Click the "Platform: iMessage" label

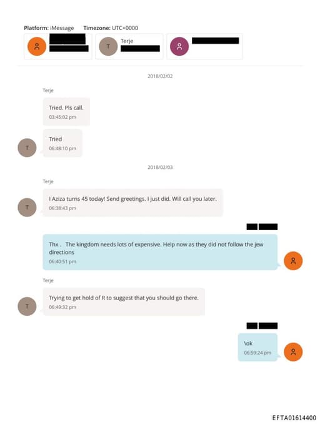click(x=49, y=28)
